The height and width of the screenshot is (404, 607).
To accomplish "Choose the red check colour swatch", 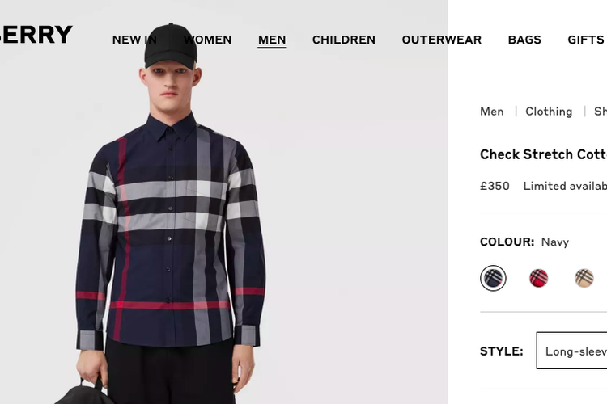I will pos(538,278).
